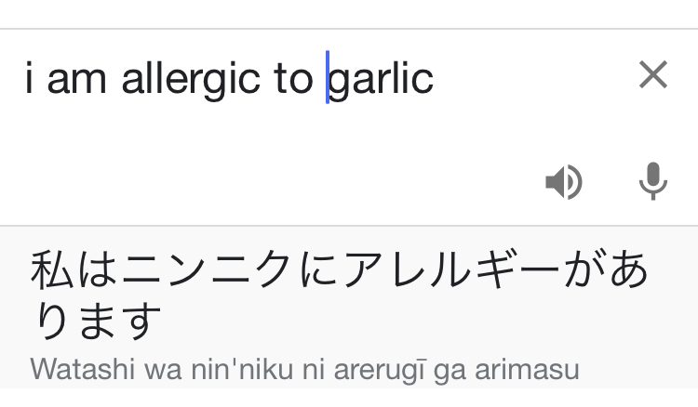Viewport: 698px width, 407px height.
Task: Click the word 'to' in the input
Action: [x=293, y=80]
